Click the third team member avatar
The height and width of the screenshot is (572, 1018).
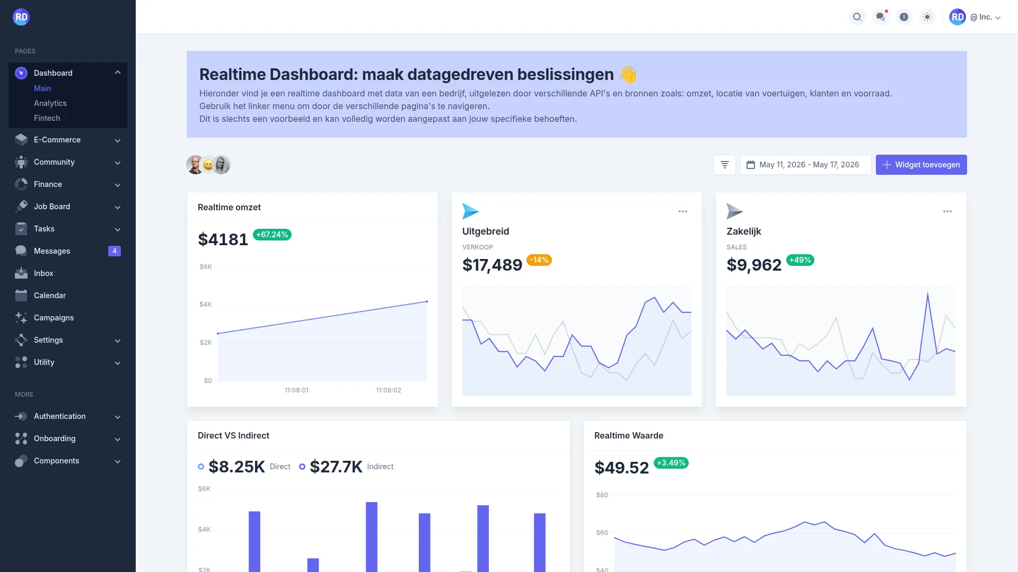222,165
